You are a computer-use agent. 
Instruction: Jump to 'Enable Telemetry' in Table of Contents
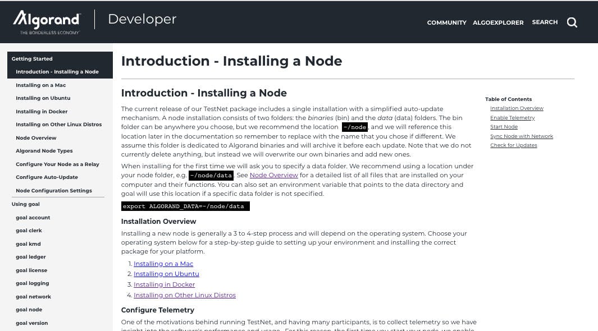tap(513, 117)
